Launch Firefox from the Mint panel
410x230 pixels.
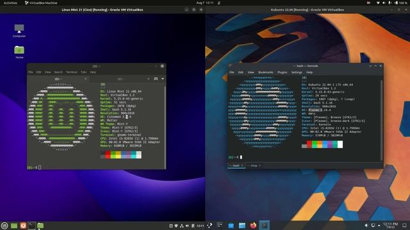pos(23,226)
